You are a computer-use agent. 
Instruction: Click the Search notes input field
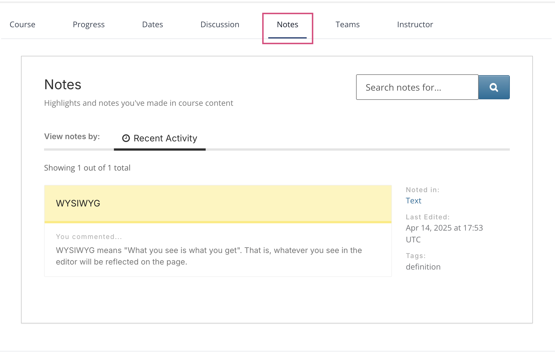point(417,87)
